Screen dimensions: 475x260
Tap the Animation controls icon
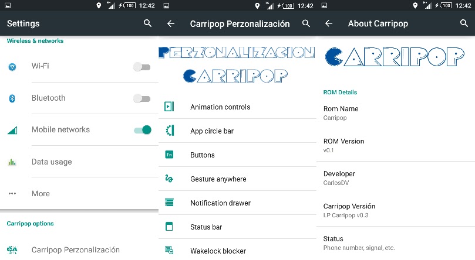169,107
